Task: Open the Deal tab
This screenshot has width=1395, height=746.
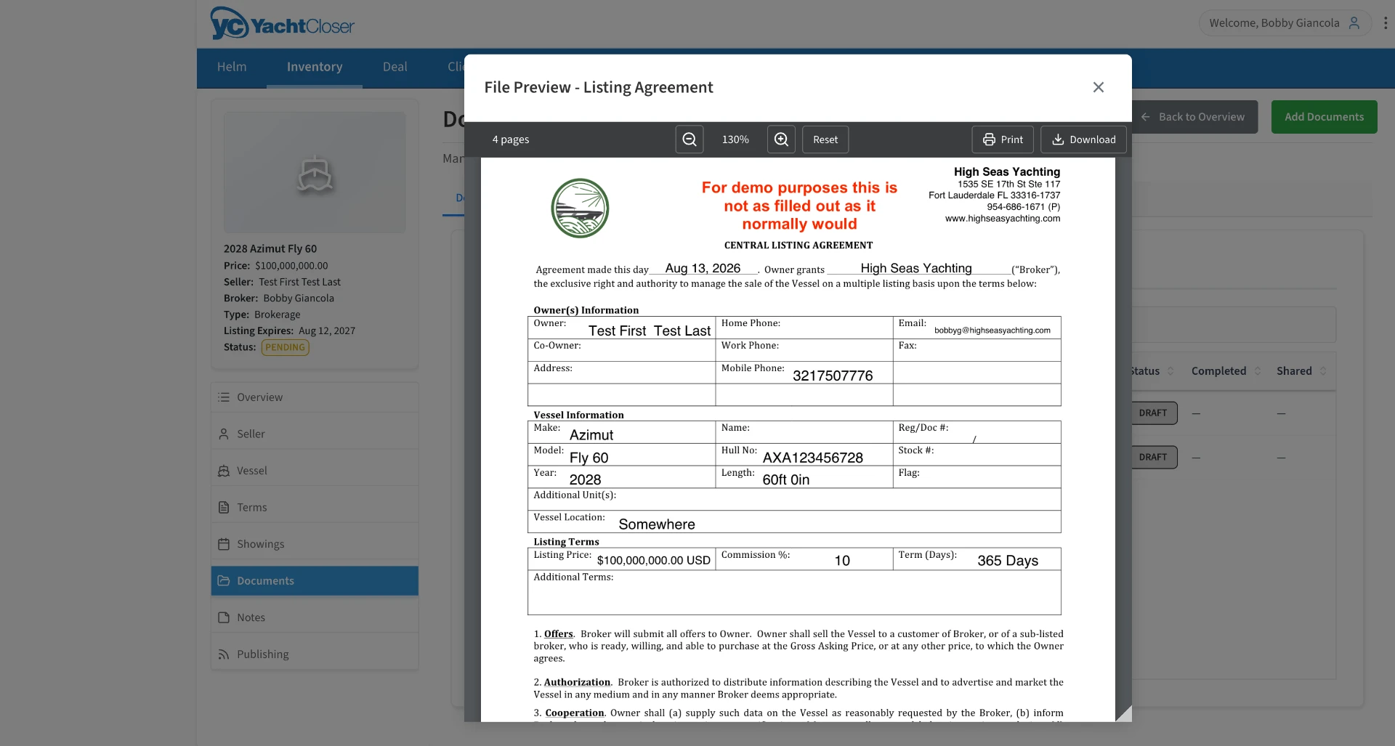Action: coord(395,67)
